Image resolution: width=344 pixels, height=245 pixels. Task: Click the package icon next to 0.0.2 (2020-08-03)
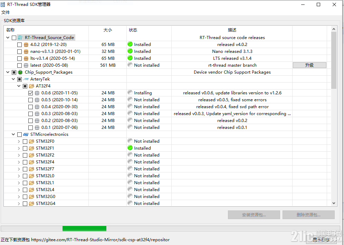coord(37,121)
